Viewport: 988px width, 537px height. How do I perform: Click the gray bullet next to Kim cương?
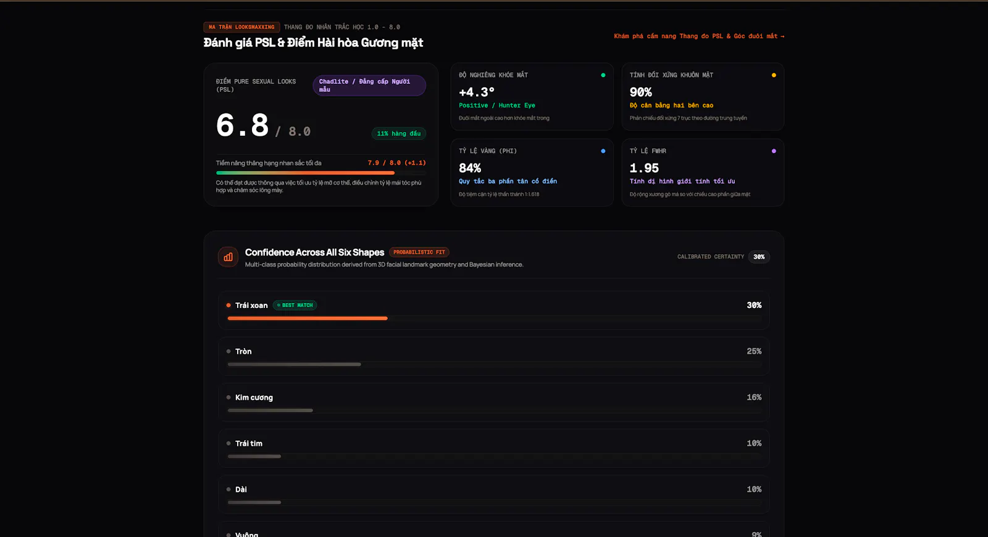(x=228, y=398)
